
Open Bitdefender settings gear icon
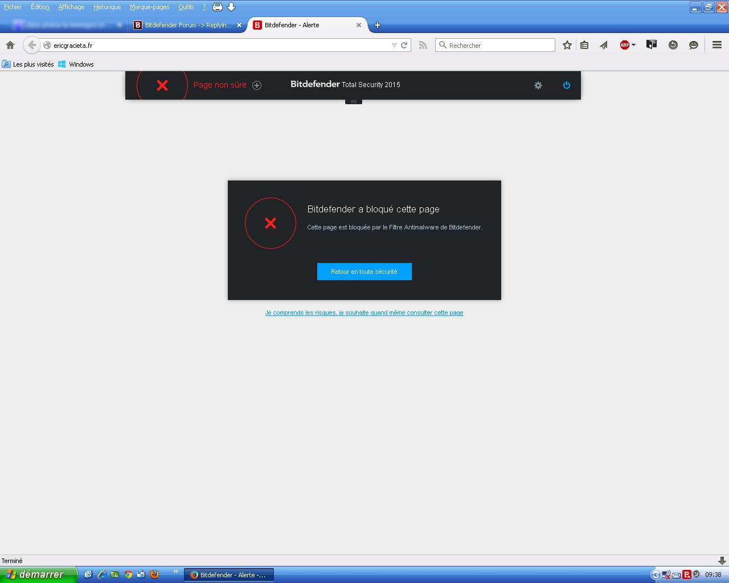(x=538, y=85)
